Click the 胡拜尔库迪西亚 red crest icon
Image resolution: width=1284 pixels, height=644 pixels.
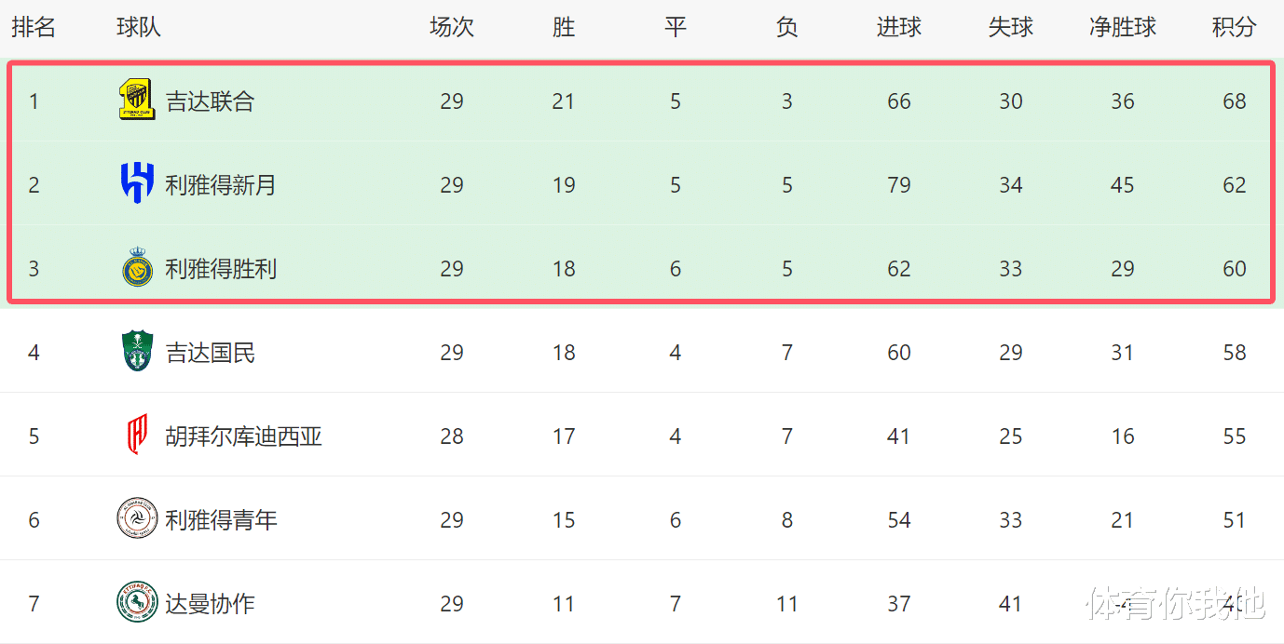pyautogui.click(x=137, y=436)
